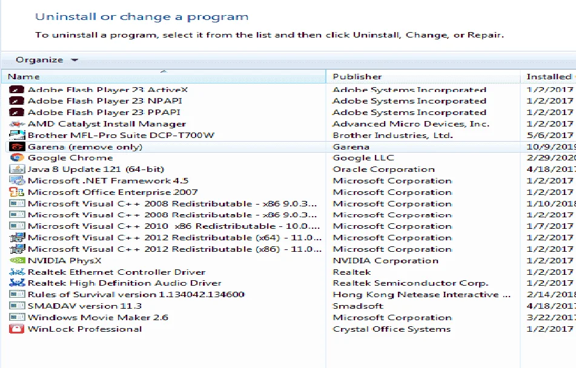576x368 pixels.
Task: Select Adobe Flash Player 23 PPAPI entry
Action: (x=104, y=112)
